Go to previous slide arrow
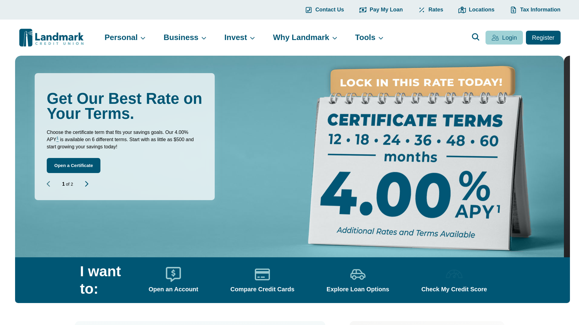The height and width of the screenshot is (325, 579). tap(48, 184)
